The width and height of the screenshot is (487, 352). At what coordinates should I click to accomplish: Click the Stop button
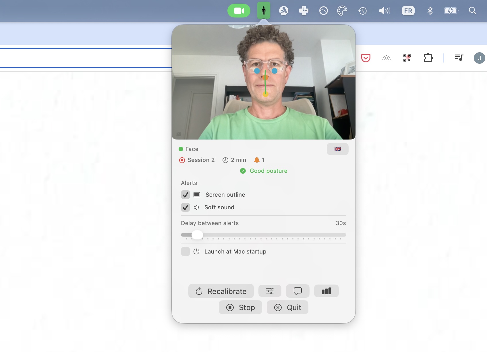coord(240,307)
